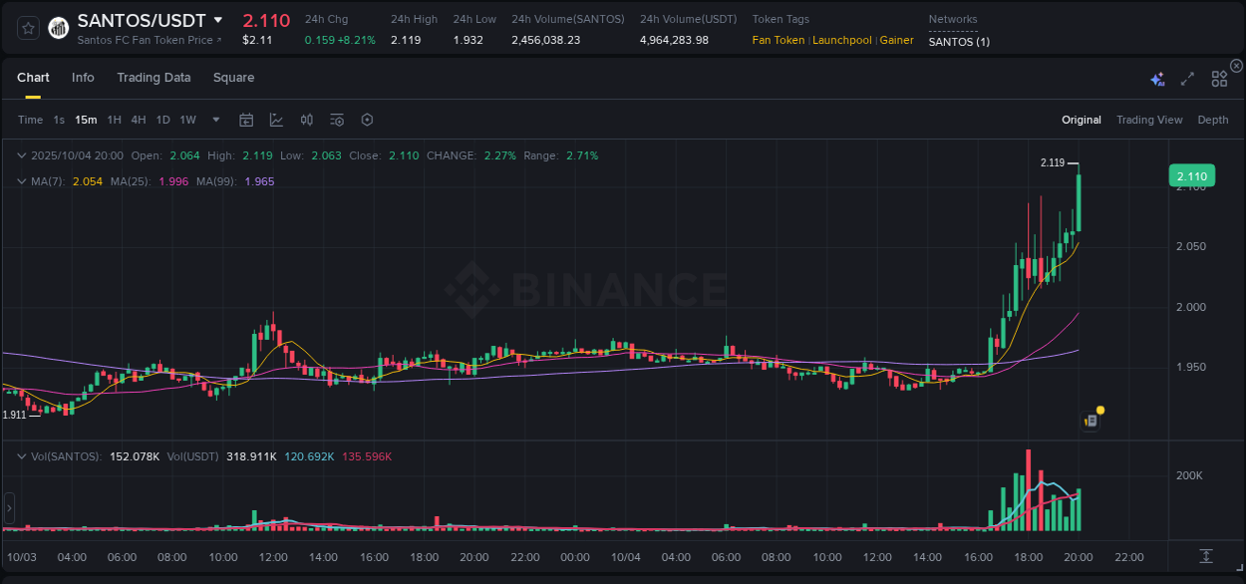Screen dimensions: 1246x584
Task: Open the Launchpool token tag link
Action: pyautogui.click(x=841, y=40)
